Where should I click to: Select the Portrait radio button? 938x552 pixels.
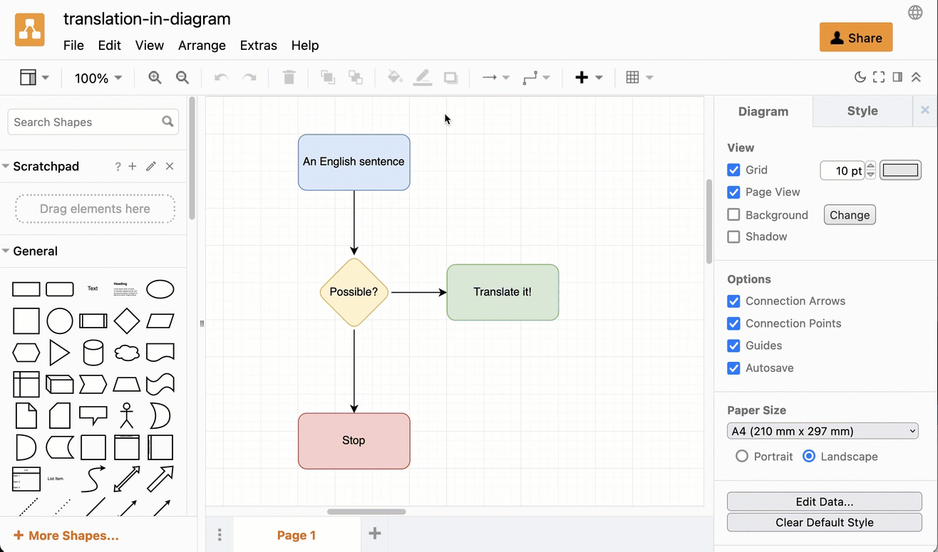tap(742, 457)
